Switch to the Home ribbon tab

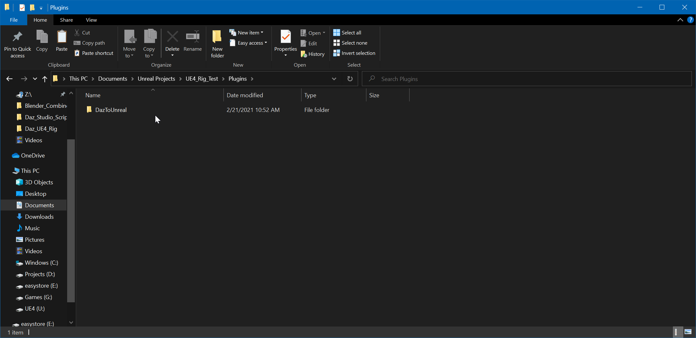40,20
